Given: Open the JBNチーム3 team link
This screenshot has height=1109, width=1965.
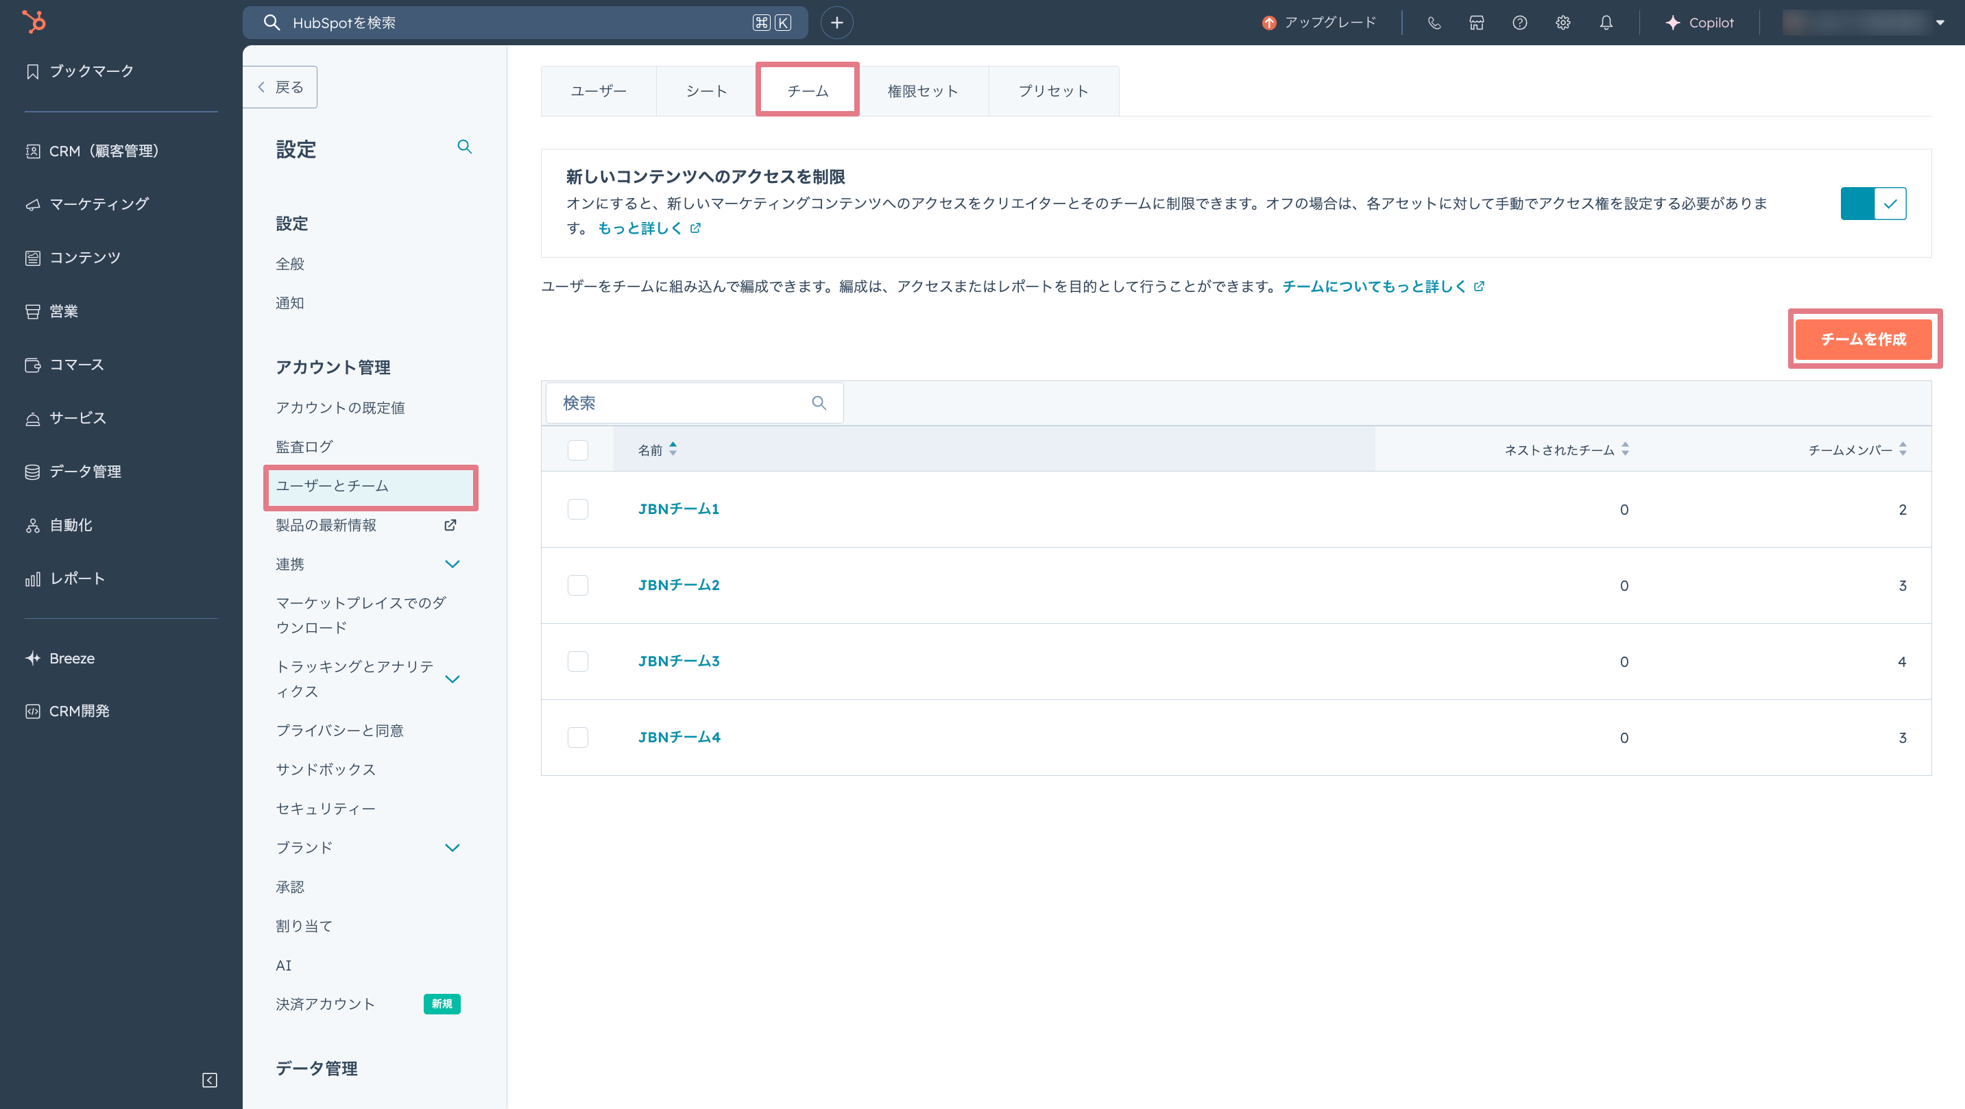Looking at the screenshot, I should click(x=679, y=661).
